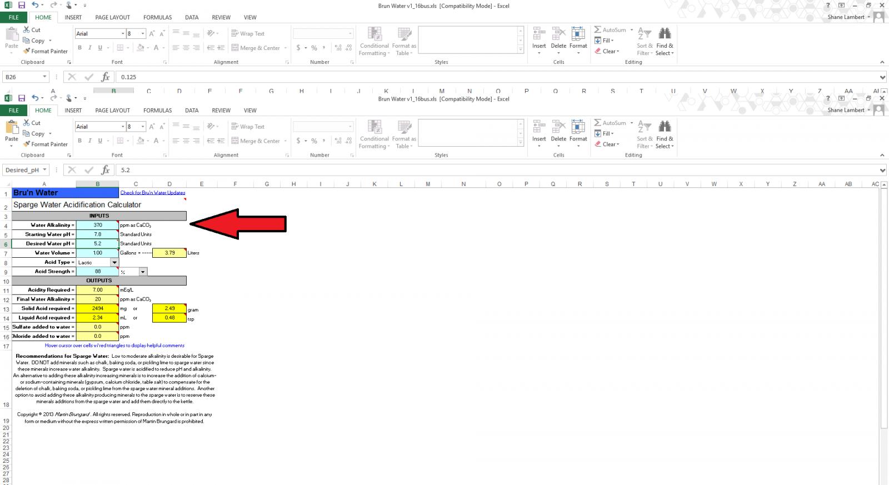Switch to FORMULAS tab in lower window

coord(157,111)
